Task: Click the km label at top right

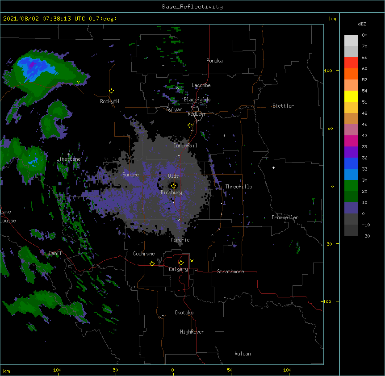Action: [x=332, y=19]
